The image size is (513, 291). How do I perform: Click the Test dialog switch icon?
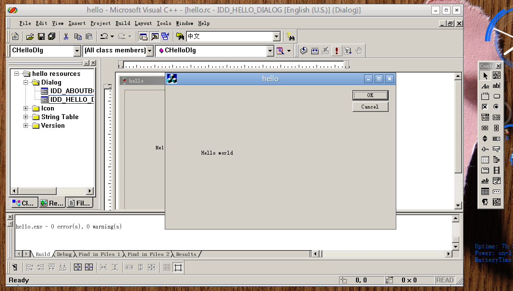[x=14, y=267]
